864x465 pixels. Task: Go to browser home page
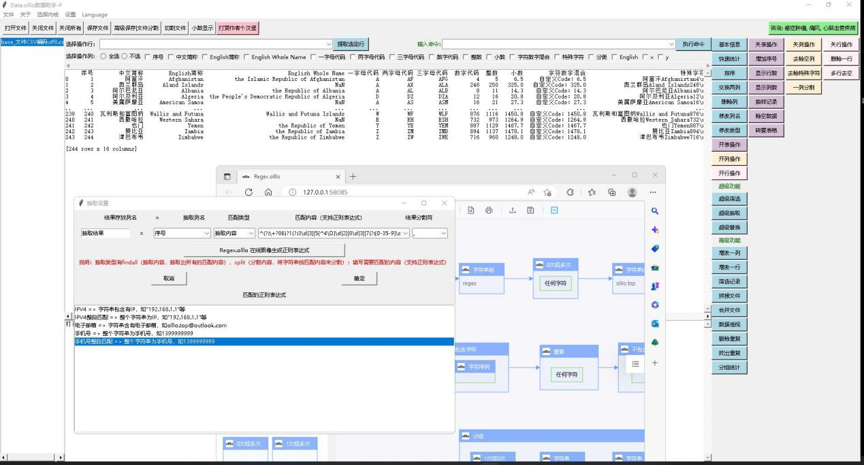268,192
